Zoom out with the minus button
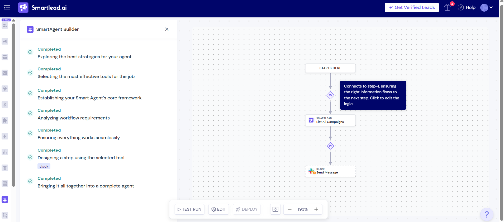 (x=289, y=209)
